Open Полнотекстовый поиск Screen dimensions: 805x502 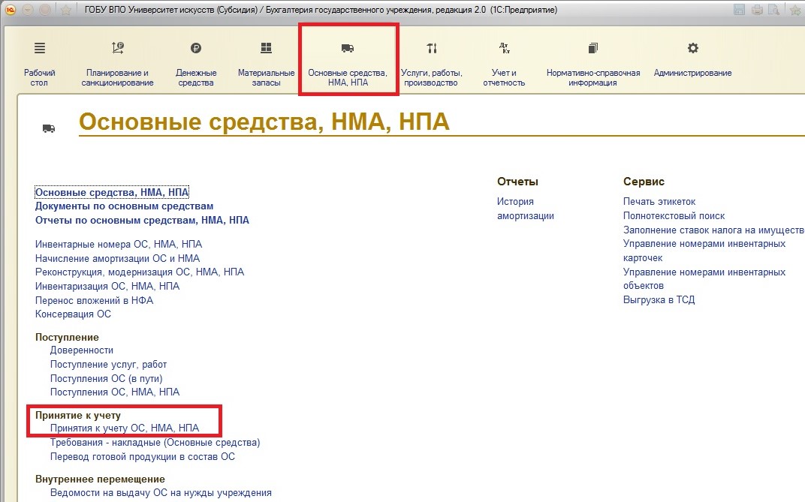pos(674,215)
